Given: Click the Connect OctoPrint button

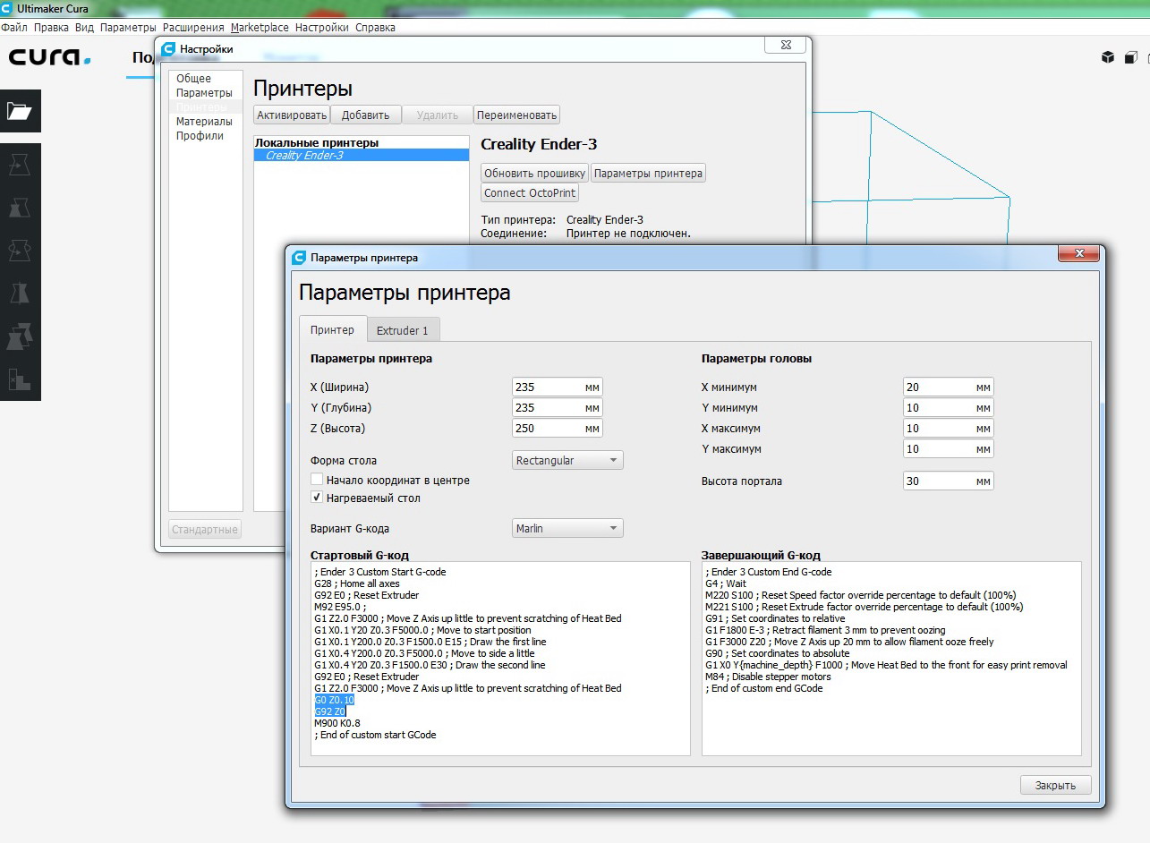Looking at the screenshot, I should [x=530, y=192].
